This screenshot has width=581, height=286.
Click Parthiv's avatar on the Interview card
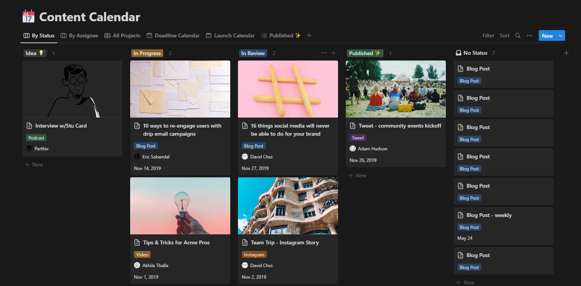point(30,149)
